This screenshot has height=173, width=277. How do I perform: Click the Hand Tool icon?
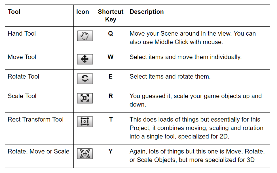[x=85, y=36]
